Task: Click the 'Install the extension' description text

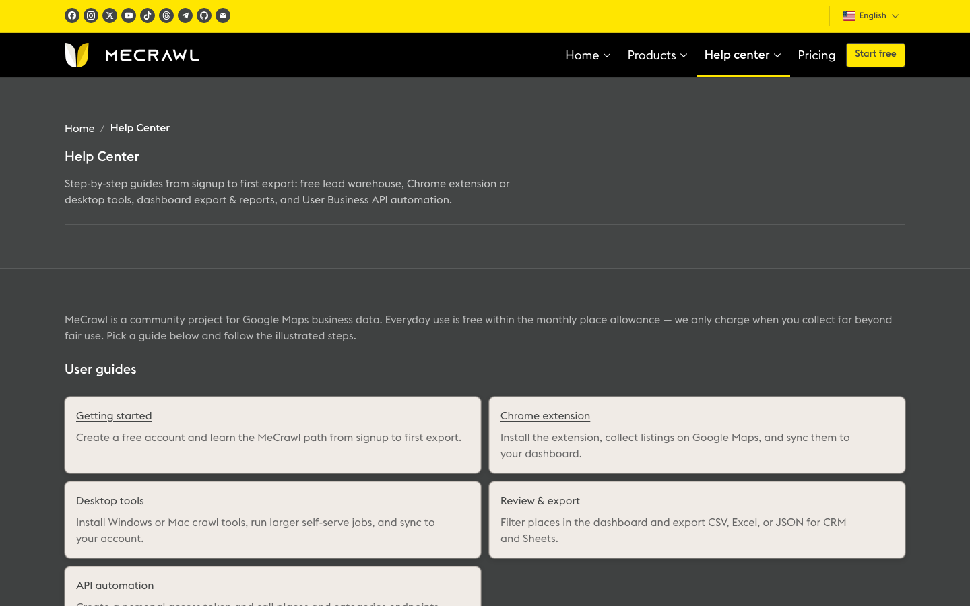Action: pos(675,446)
